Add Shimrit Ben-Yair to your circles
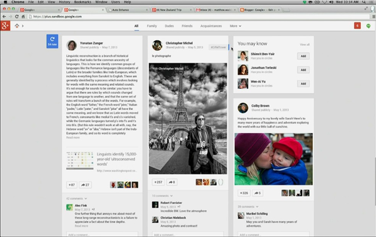 click(303, 56)
